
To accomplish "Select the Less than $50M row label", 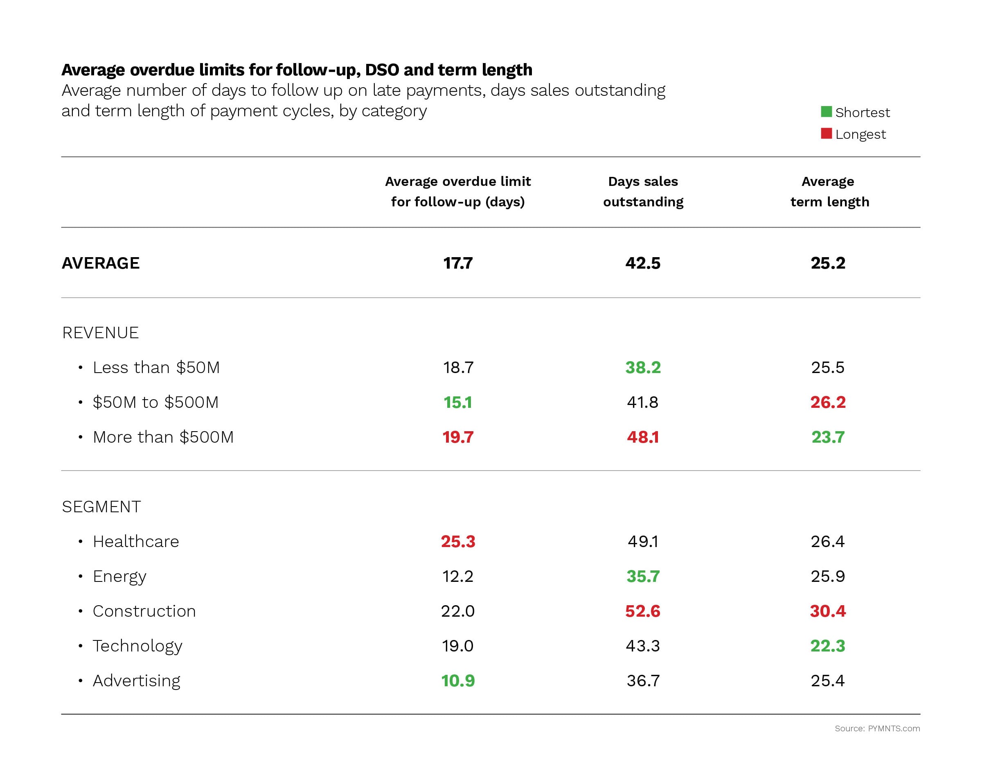I will pyautogui.click(x=156, y=368).
